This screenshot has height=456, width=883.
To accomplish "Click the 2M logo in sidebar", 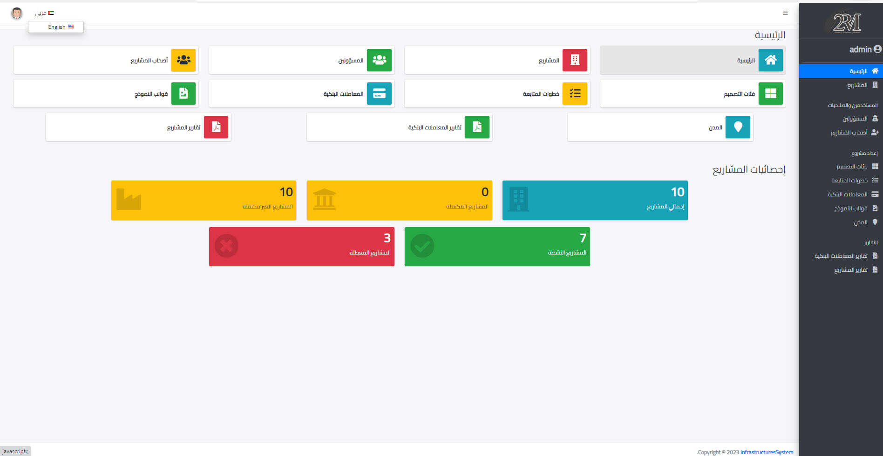I will (847, 22).
